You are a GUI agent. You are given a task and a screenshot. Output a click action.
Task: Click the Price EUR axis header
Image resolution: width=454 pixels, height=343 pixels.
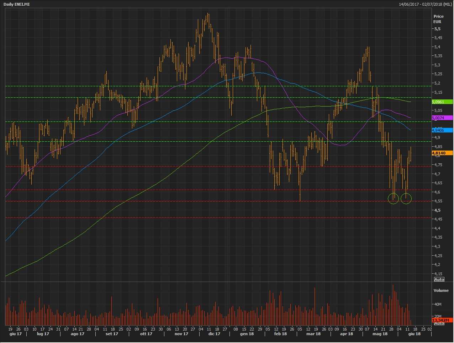point(438,19)
